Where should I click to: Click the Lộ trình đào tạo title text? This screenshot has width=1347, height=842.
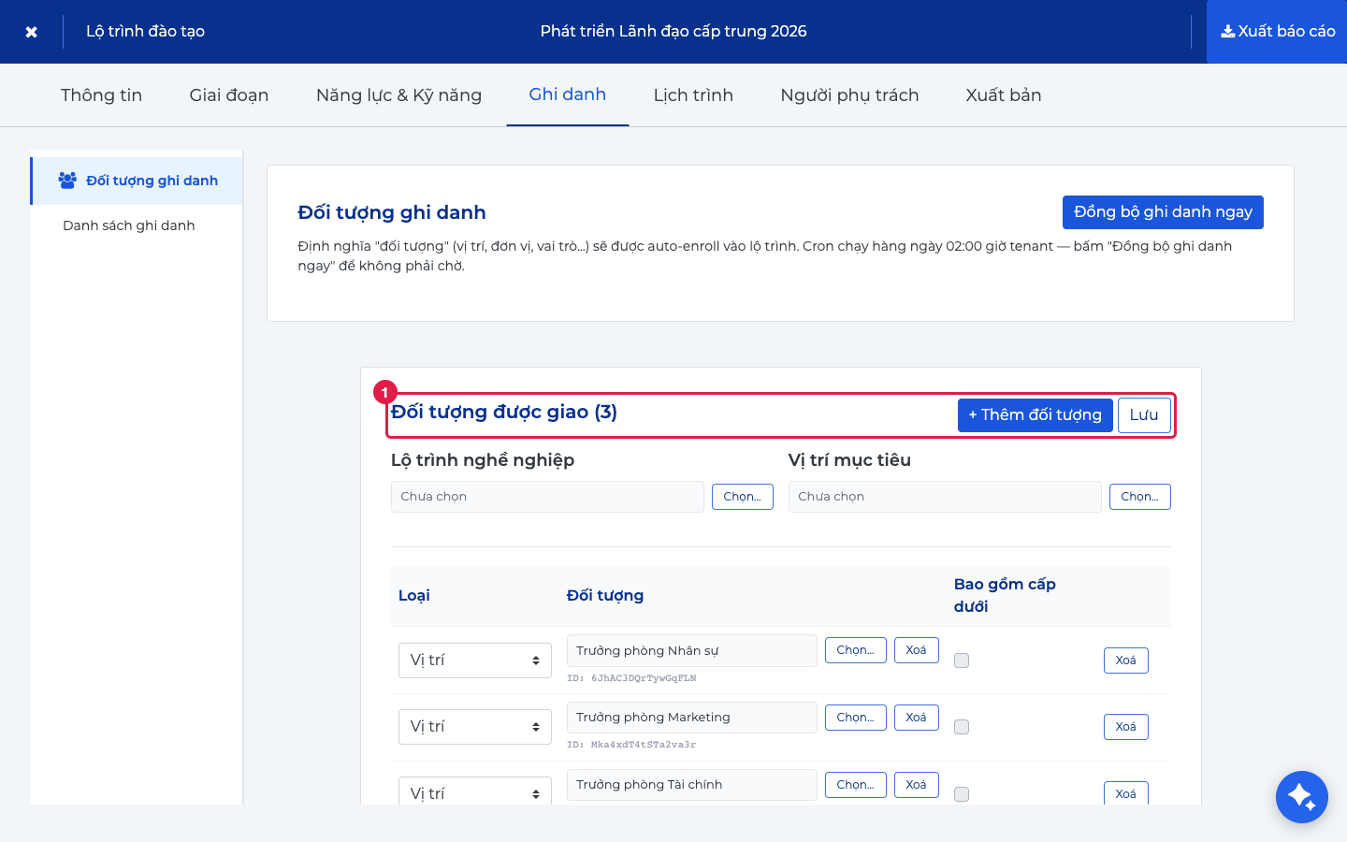click(145, 31)
